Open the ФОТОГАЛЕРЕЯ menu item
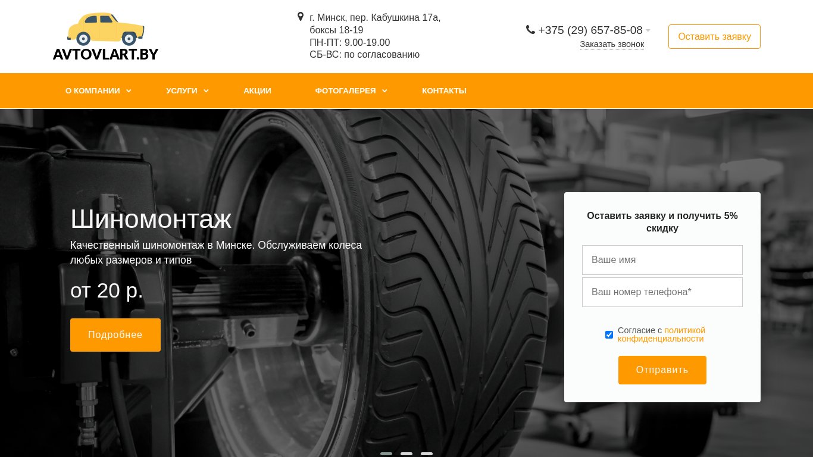 click(345, 91)
